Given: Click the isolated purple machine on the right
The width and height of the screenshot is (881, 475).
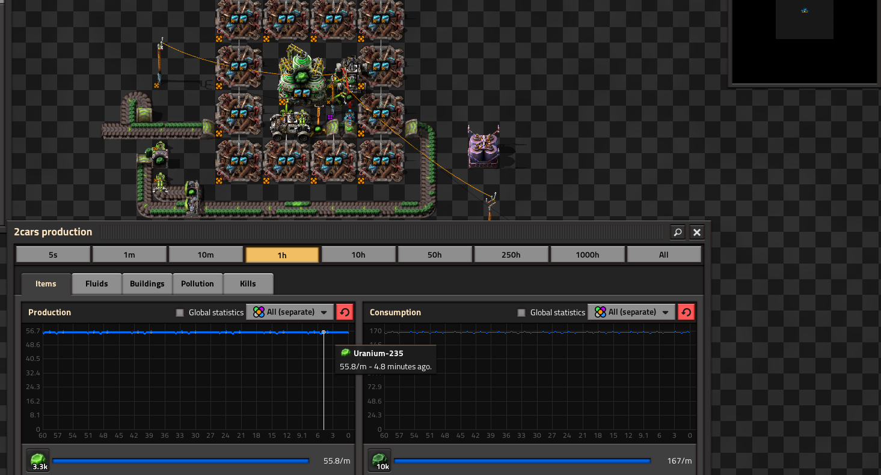Looking at the screenshot, I should [483, 146].
